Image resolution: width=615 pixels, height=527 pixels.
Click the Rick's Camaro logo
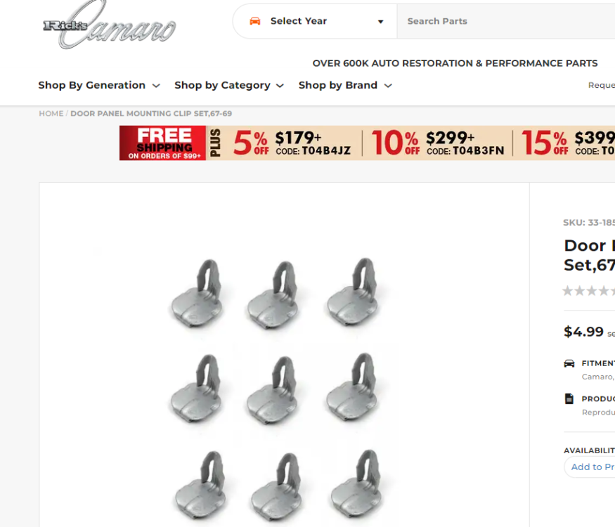(109, 25)
